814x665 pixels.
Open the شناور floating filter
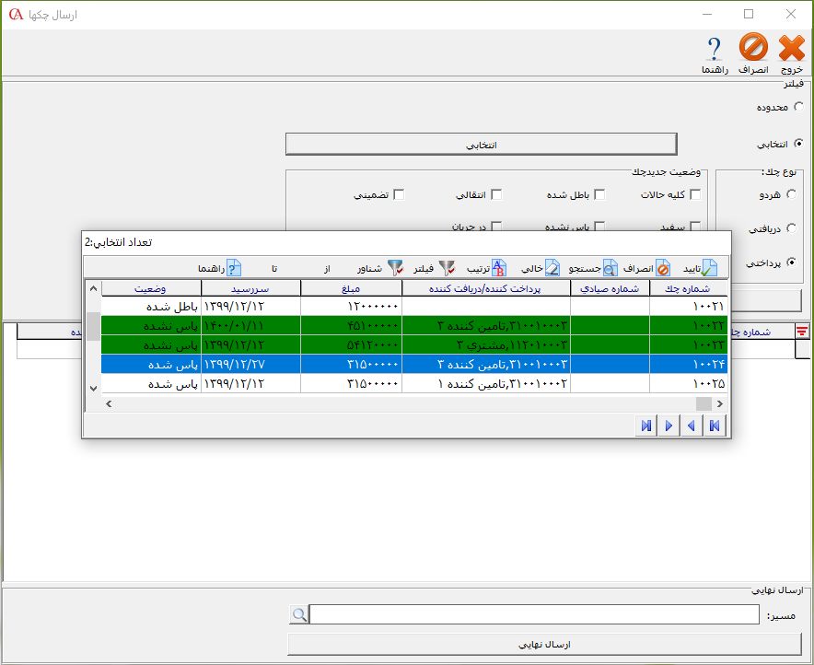(x=395, y=268)
